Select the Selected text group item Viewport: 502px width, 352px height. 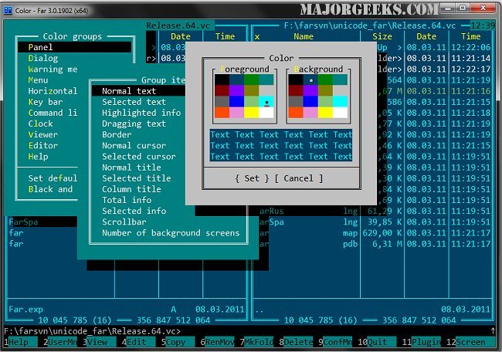click(x=134, y=102)
